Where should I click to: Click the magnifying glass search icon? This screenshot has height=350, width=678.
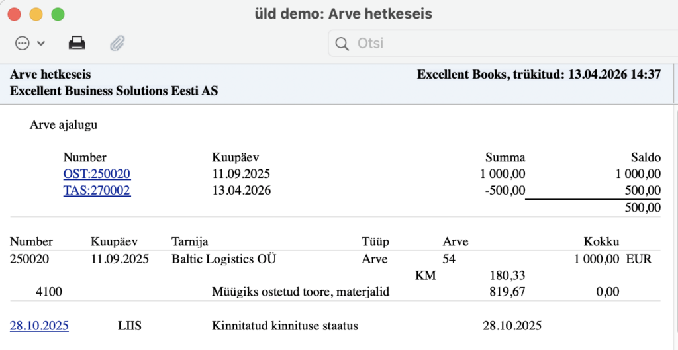tap(342, 44)
